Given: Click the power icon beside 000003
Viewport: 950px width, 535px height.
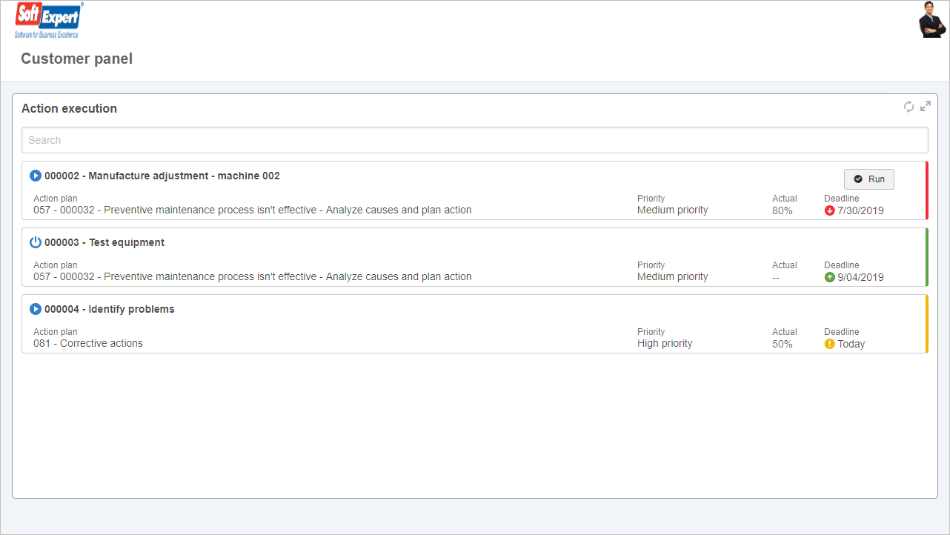Looking at the screenshot, I should tap(36, 243).
